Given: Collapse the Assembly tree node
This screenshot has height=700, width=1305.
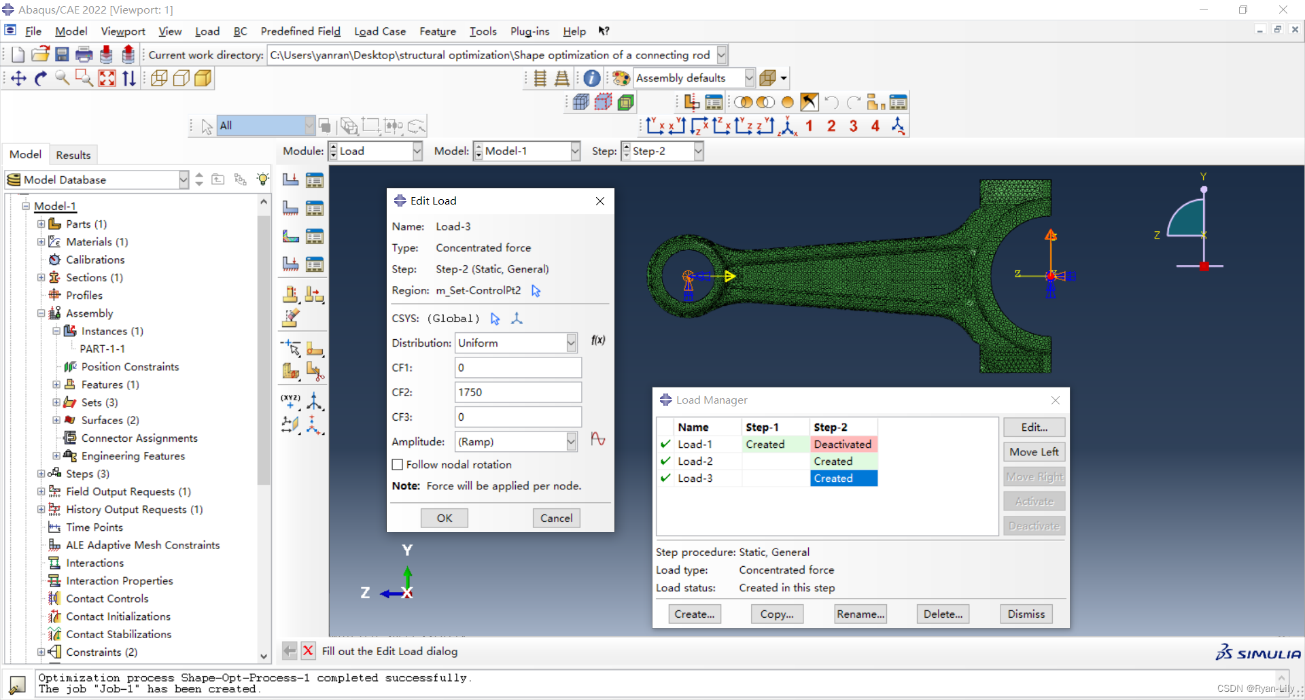Looking at the screenshot, I should tap(41, 313).
